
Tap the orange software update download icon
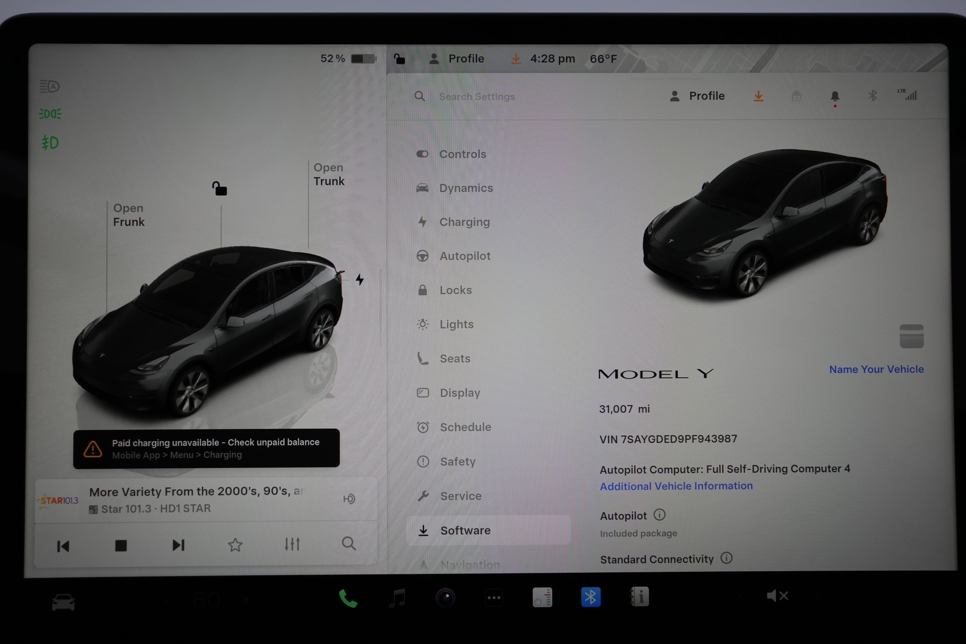759,96
